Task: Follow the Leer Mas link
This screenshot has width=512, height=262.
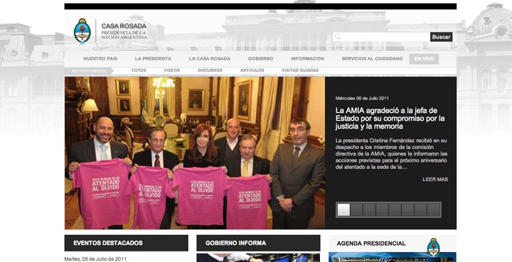Action: (435, 179)
